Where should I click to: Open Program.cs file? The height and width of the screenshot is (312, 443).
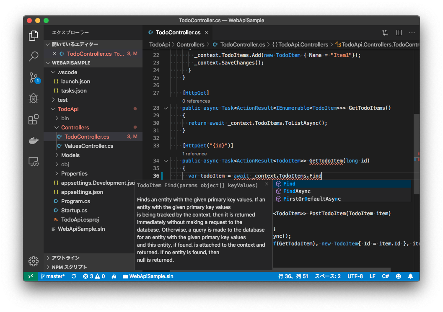point(89,201)
